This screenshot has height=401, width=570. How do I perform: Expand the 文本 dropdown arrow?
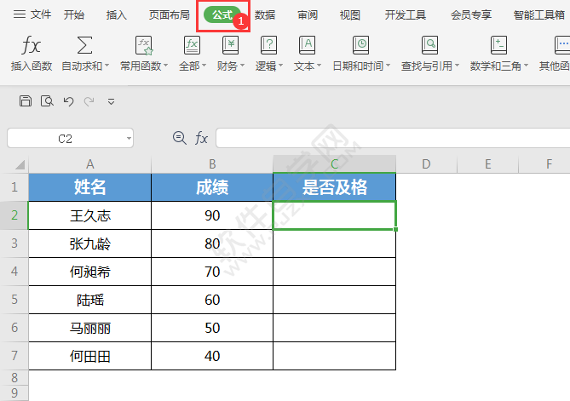[x=320, y=66]
